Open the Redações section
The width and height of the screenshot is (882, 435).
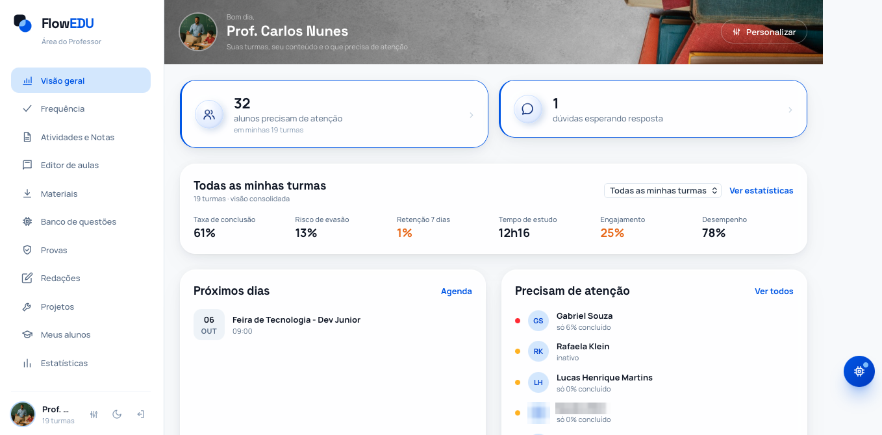tap(81, 278)
